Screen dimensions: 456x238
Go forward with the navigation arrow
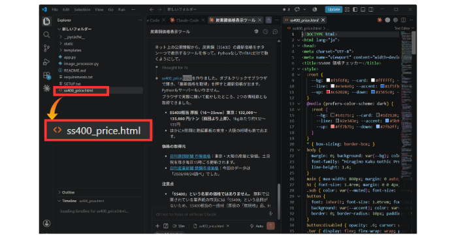coord(159,10)
